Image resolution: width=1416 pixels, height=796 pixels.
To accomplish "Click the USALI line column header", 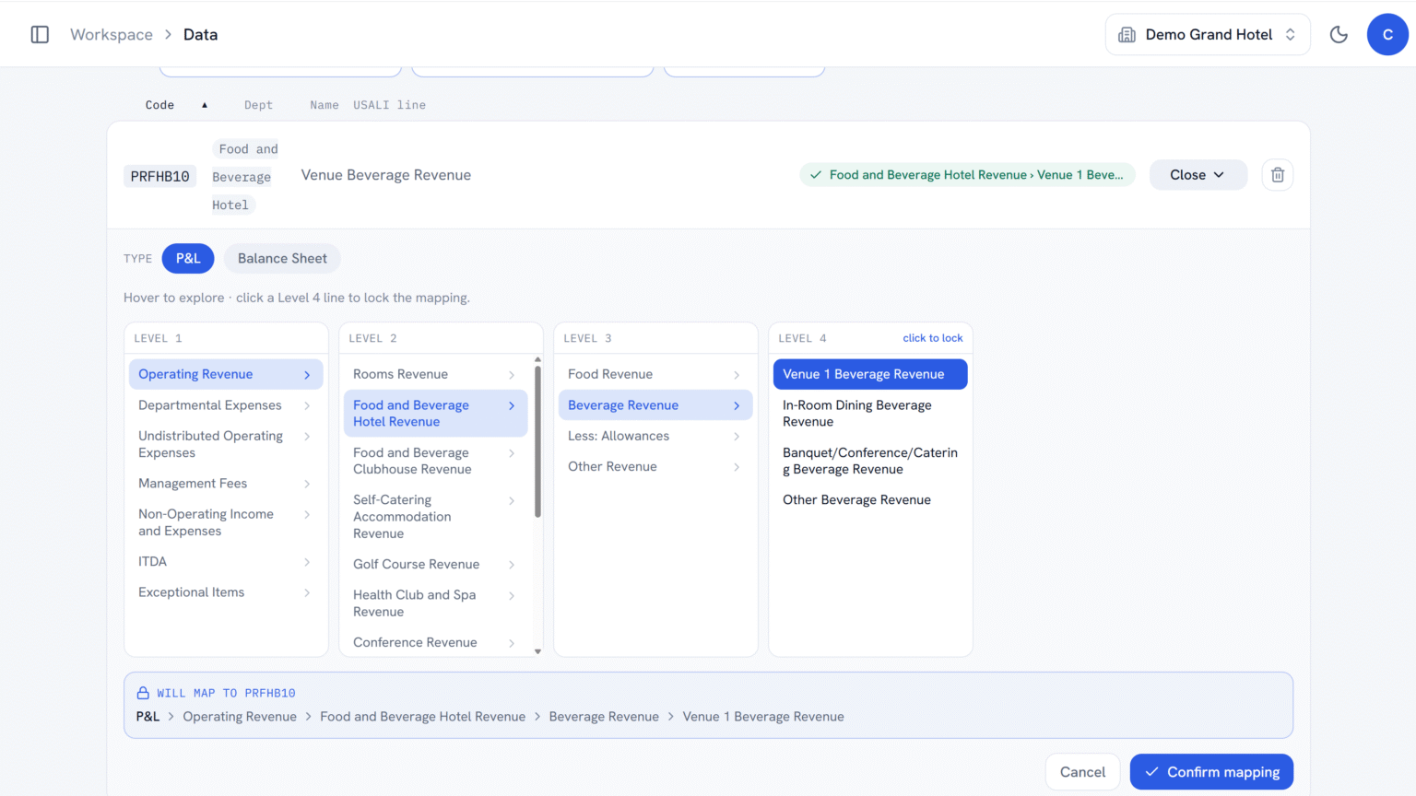I will click(x=389, y=105).
